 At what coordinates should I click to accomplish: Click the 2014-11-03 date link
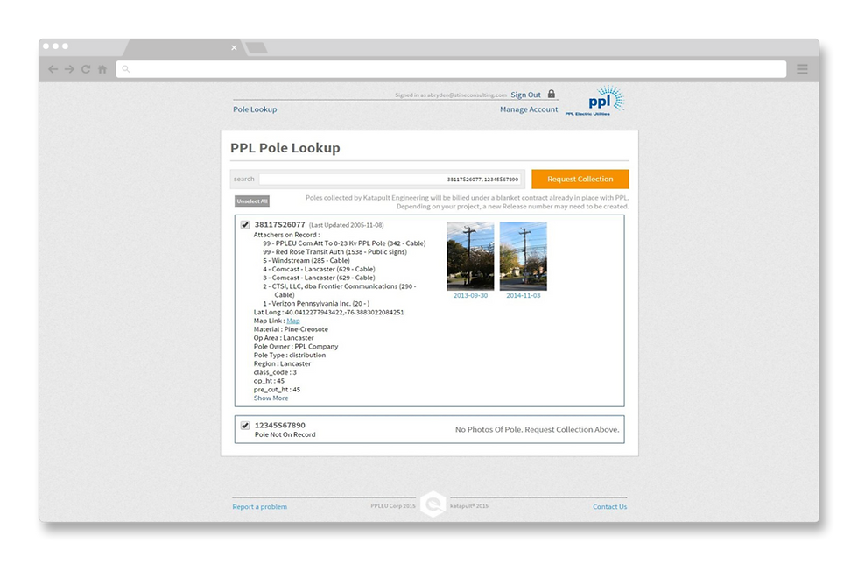tap(524, 296)
